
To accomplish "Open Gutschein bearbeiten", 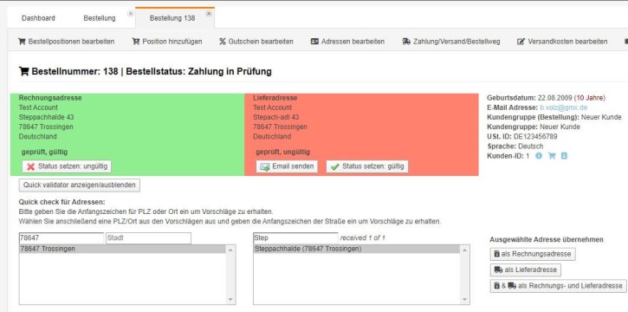I will tap(256, 42).
